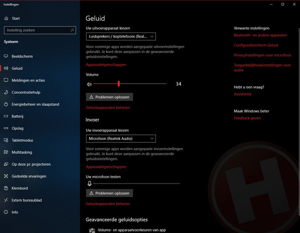Click Problemen oplossen under Volume
Image resolution: width=300 pixels, height=233 pixels.
pos(109,97)
